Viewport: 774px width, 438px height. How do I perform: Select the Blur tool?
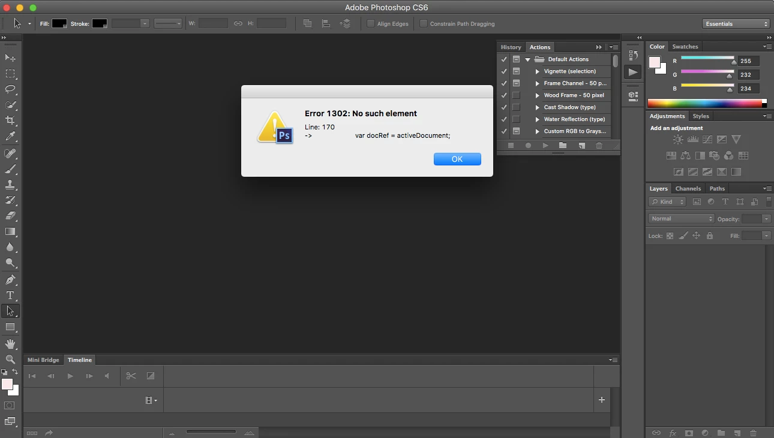coord(10,247)
